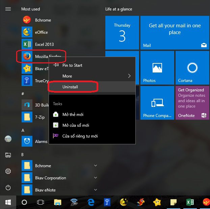Open the Phone Companion tile
This screenshot has width=210, height=209.
(x=157, y=103)
